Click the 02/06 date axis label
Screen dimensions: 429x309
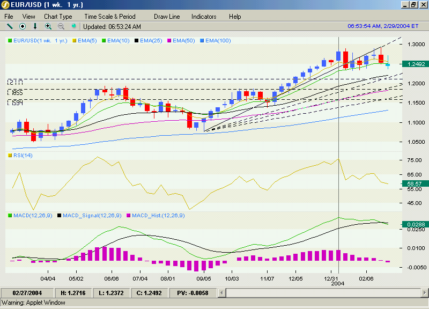coord(366,279)
